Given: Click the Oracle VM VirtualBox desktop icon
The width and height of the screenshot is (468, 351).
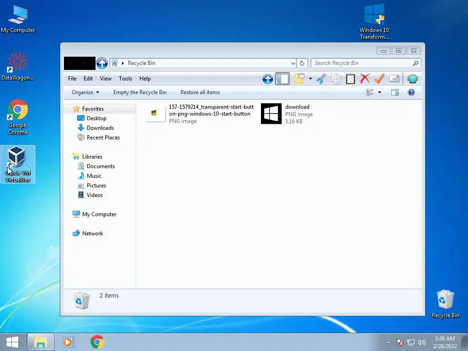Looking at the screenshot, I should [x=18, y=164].
